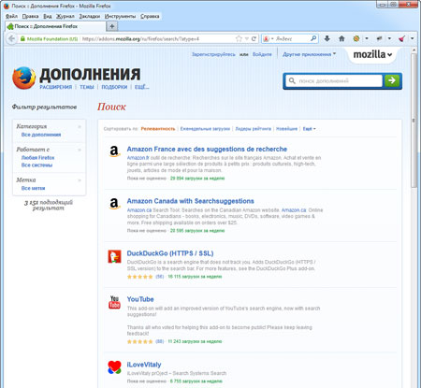The image size is (421, 388).
Task: Open the Файл menu
Action: 11,16
